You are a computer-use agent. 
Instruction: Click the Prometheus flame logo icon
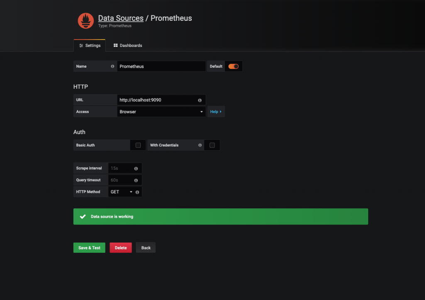(x=85, y=21)
